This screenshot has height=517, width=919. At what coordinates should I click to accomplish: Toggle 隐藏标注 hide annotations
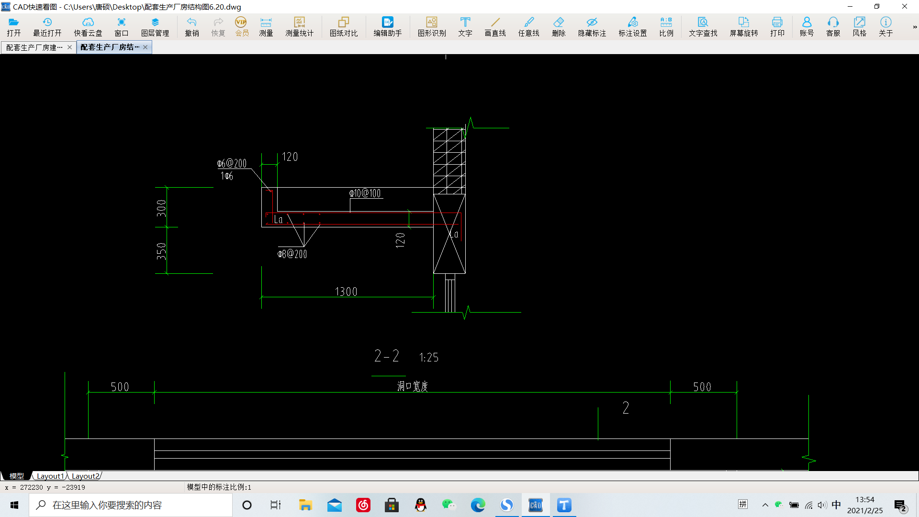tap(592, 27)
